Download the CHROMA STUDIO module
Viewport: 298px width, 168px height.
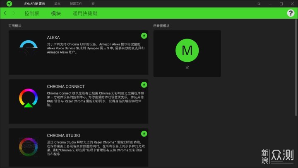[x=144, y=134]
